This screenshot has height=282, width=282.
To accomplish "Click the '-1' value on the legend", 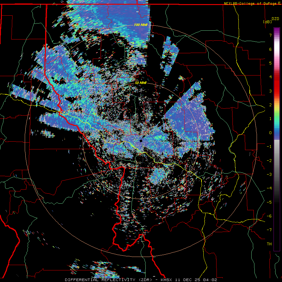I will tap(269, 147).
